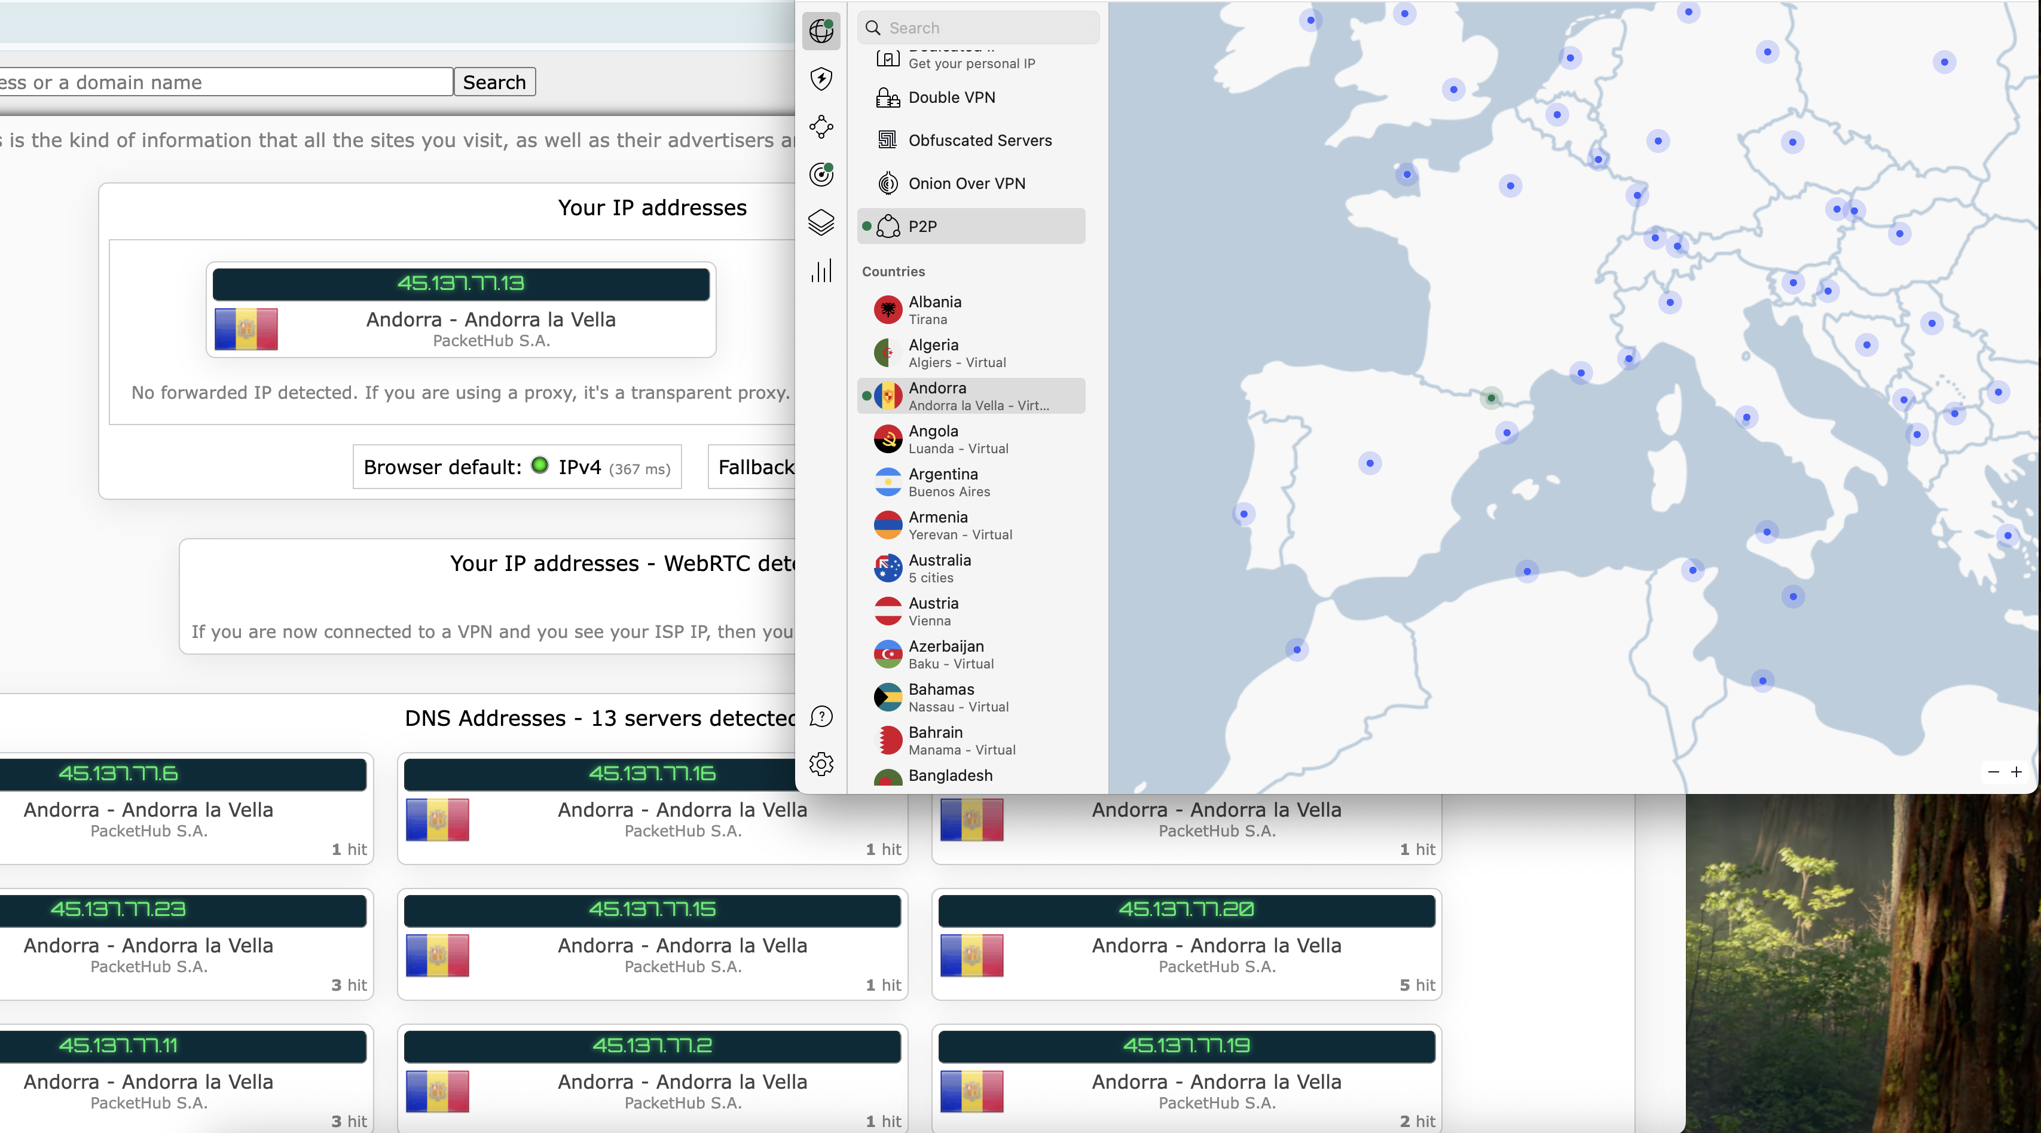The image size is (2041, 1133).
Task: Open the help question-mark icon
Action: [821, 717]
